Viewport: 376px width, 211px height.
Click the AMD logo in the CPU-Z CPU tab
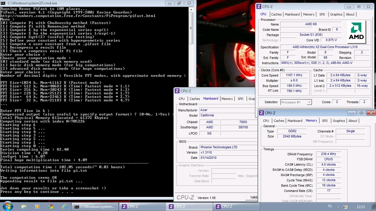(x=357, y=32)
